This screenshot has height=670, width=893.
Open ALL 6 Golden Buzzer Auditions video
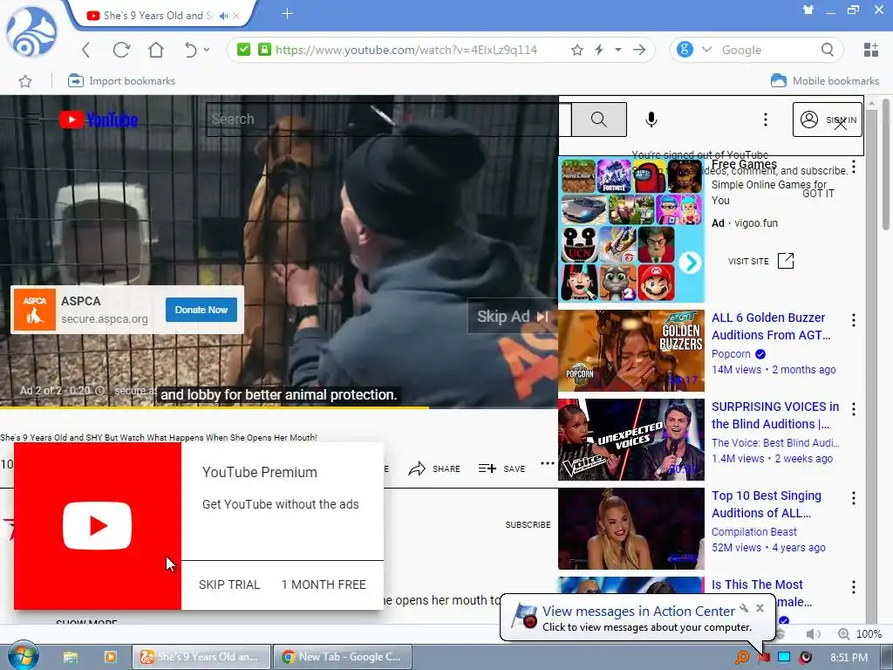coord(771,326)
